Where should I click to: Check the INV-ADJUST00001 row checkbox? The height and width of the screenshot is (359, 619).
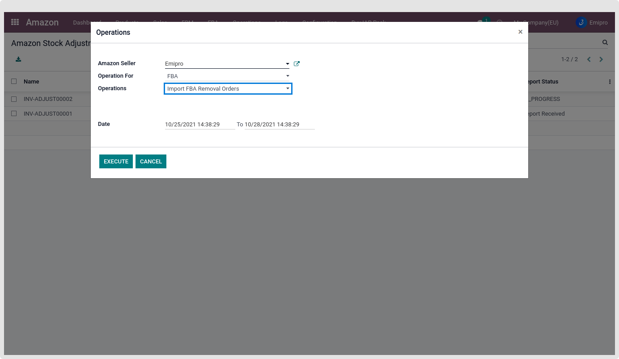click(x=14, y=114)
